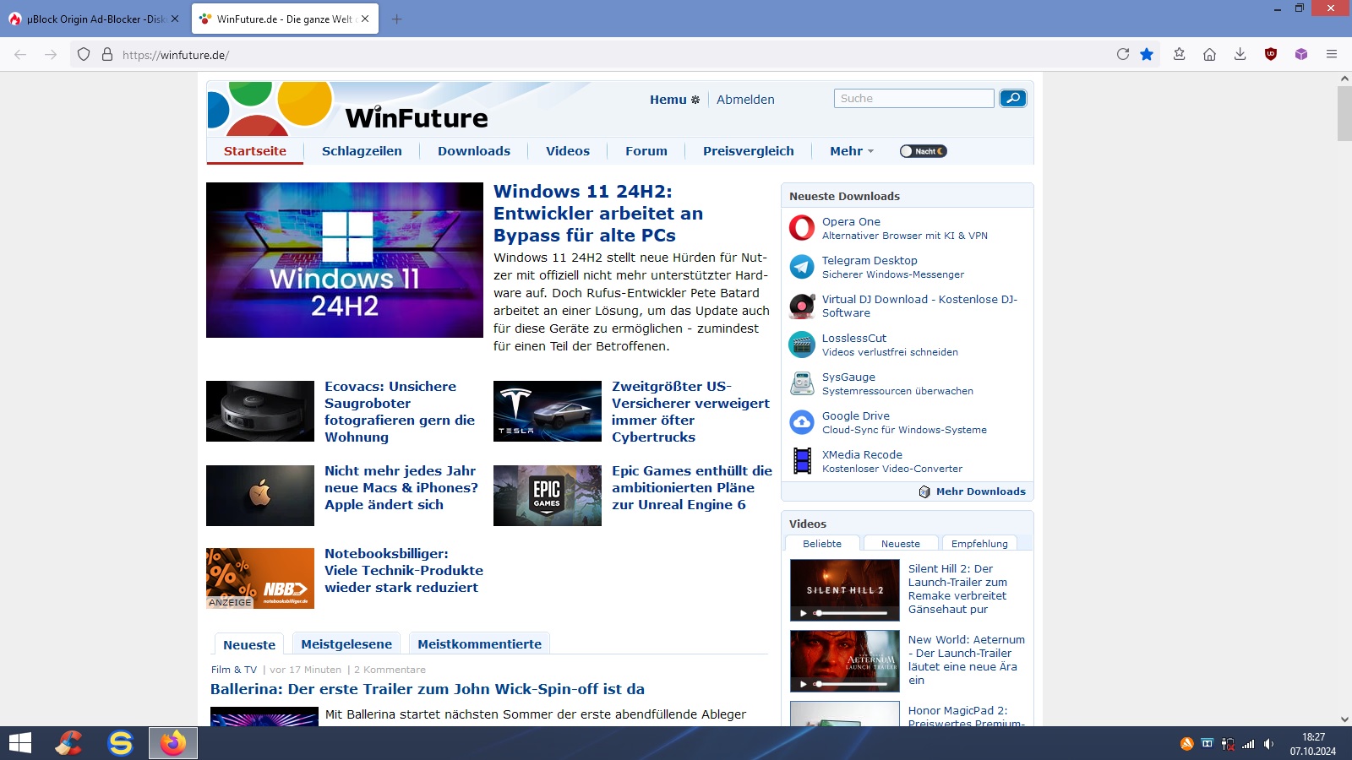
Task: Open the Epic Games Unreal Engine 6 article
Action: pyautogui.click(x=692, y=487)
